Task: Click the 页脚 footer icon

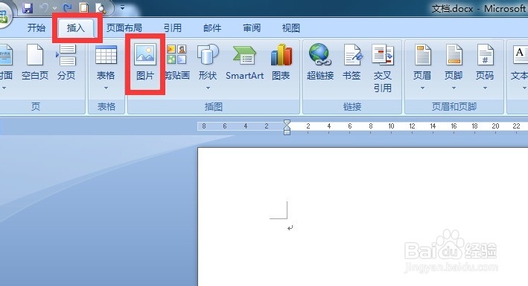Action: coord(454,55)
